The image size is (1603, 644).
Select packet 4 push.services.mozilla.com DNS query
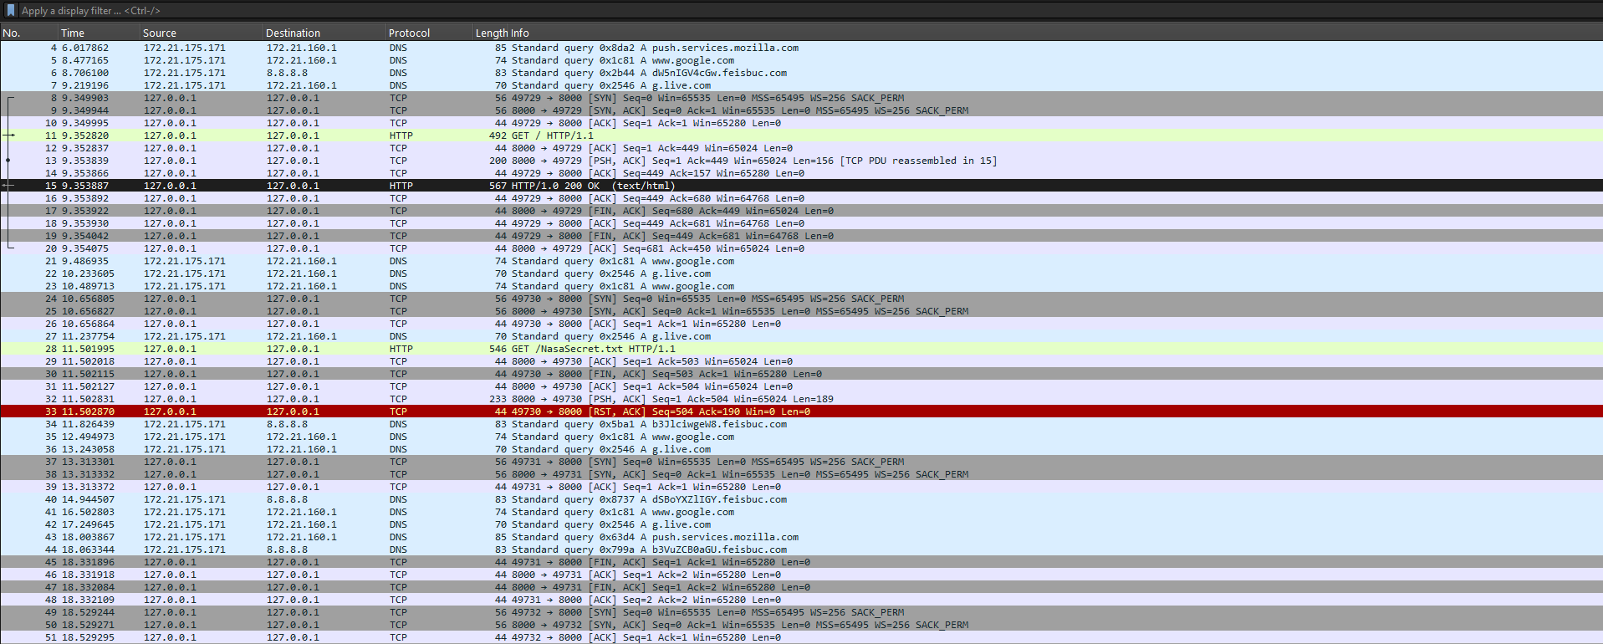[801, 48]
